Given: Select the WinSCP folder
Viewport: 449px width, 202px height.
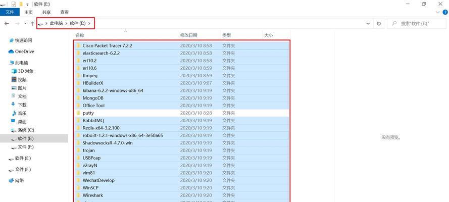Looking at the screenshot, I should [x=182, y=188].
